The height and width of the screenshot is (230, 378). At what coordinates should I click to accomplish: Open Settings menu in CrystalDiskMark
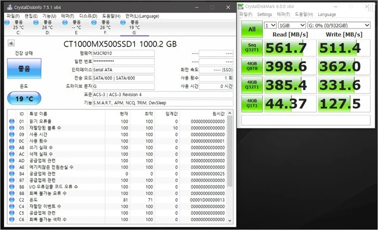264,14
